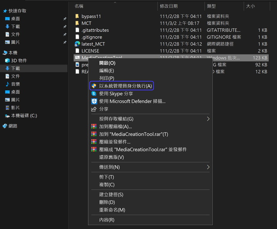Choose 剪下(T) from the context menu
This screenshot has height=229, width=277.
[x=150, y=177]
